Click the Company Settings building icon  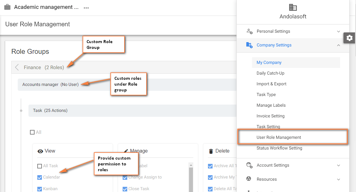pos(249,45)
